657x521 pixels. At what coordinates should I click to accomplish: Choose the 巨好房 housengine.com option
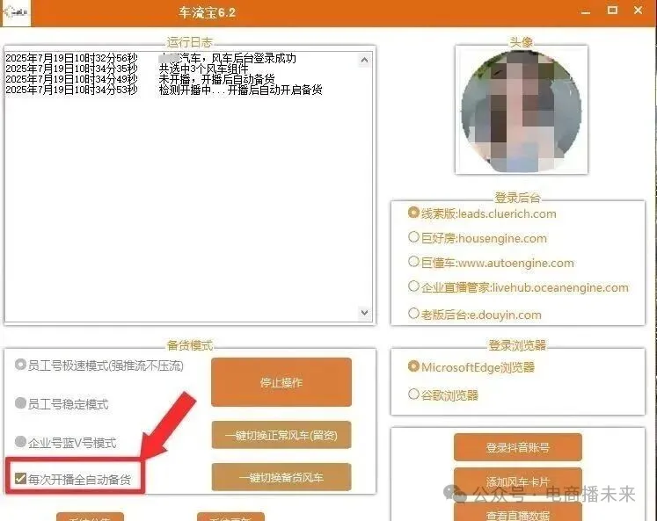tap(414, 237)
